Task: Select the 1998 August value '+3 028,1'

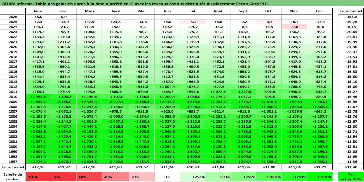Action: click(218, 157)
